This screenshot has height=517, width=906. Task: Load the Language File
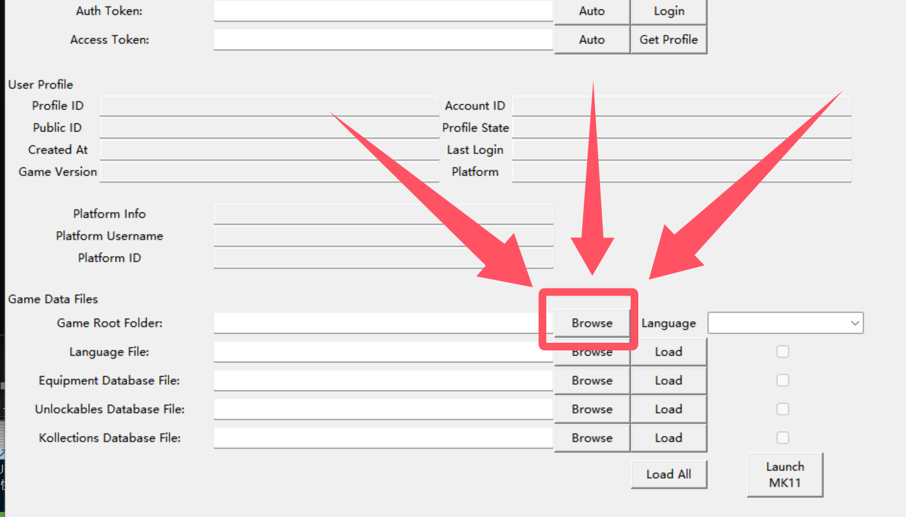coord(668,352)
